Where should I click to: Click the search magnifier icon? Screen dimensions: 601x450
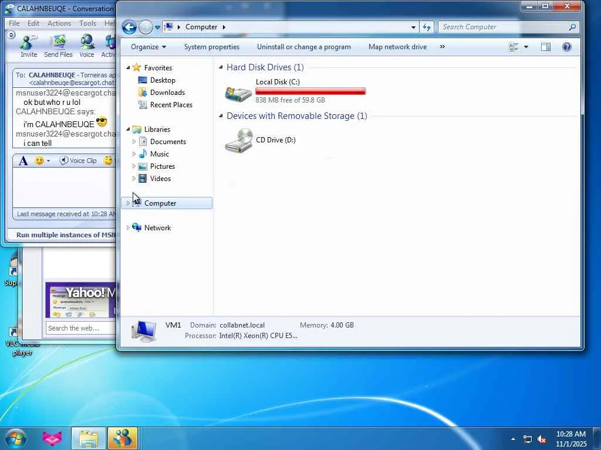pyautogui.click(x=572, y=27)
